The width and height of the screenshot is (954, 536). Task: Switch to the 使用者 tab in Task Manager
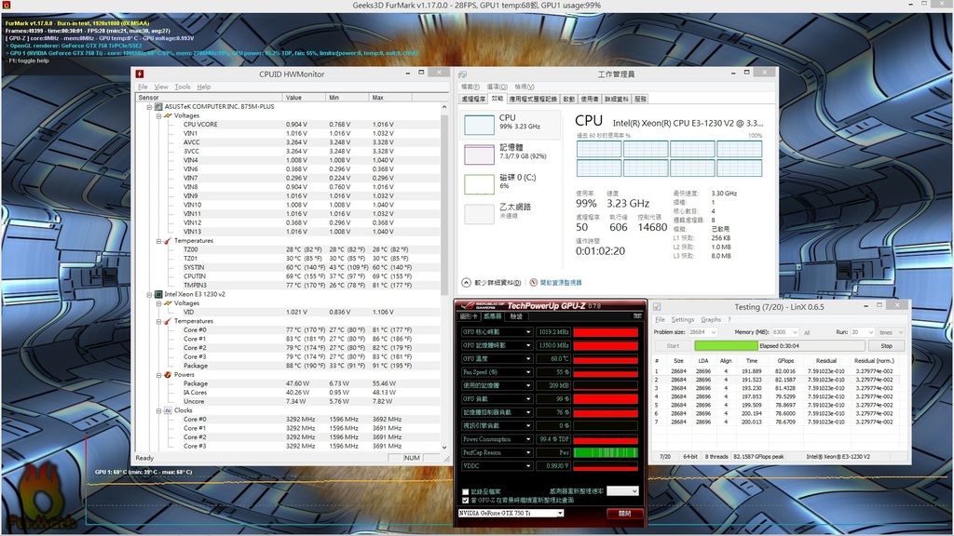point(589,99)
